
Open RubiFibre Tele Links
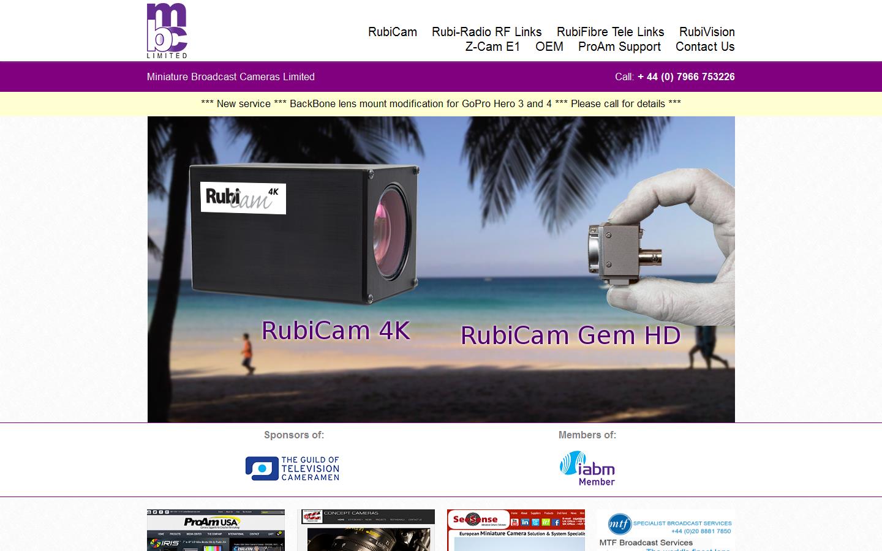click(609, 32)
